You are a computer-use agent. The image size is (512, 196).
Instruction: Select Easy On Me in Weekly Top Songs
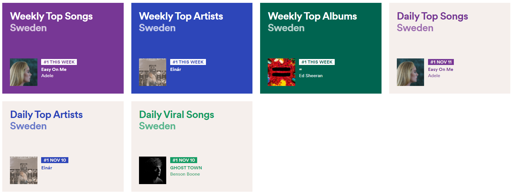point(54,69)
